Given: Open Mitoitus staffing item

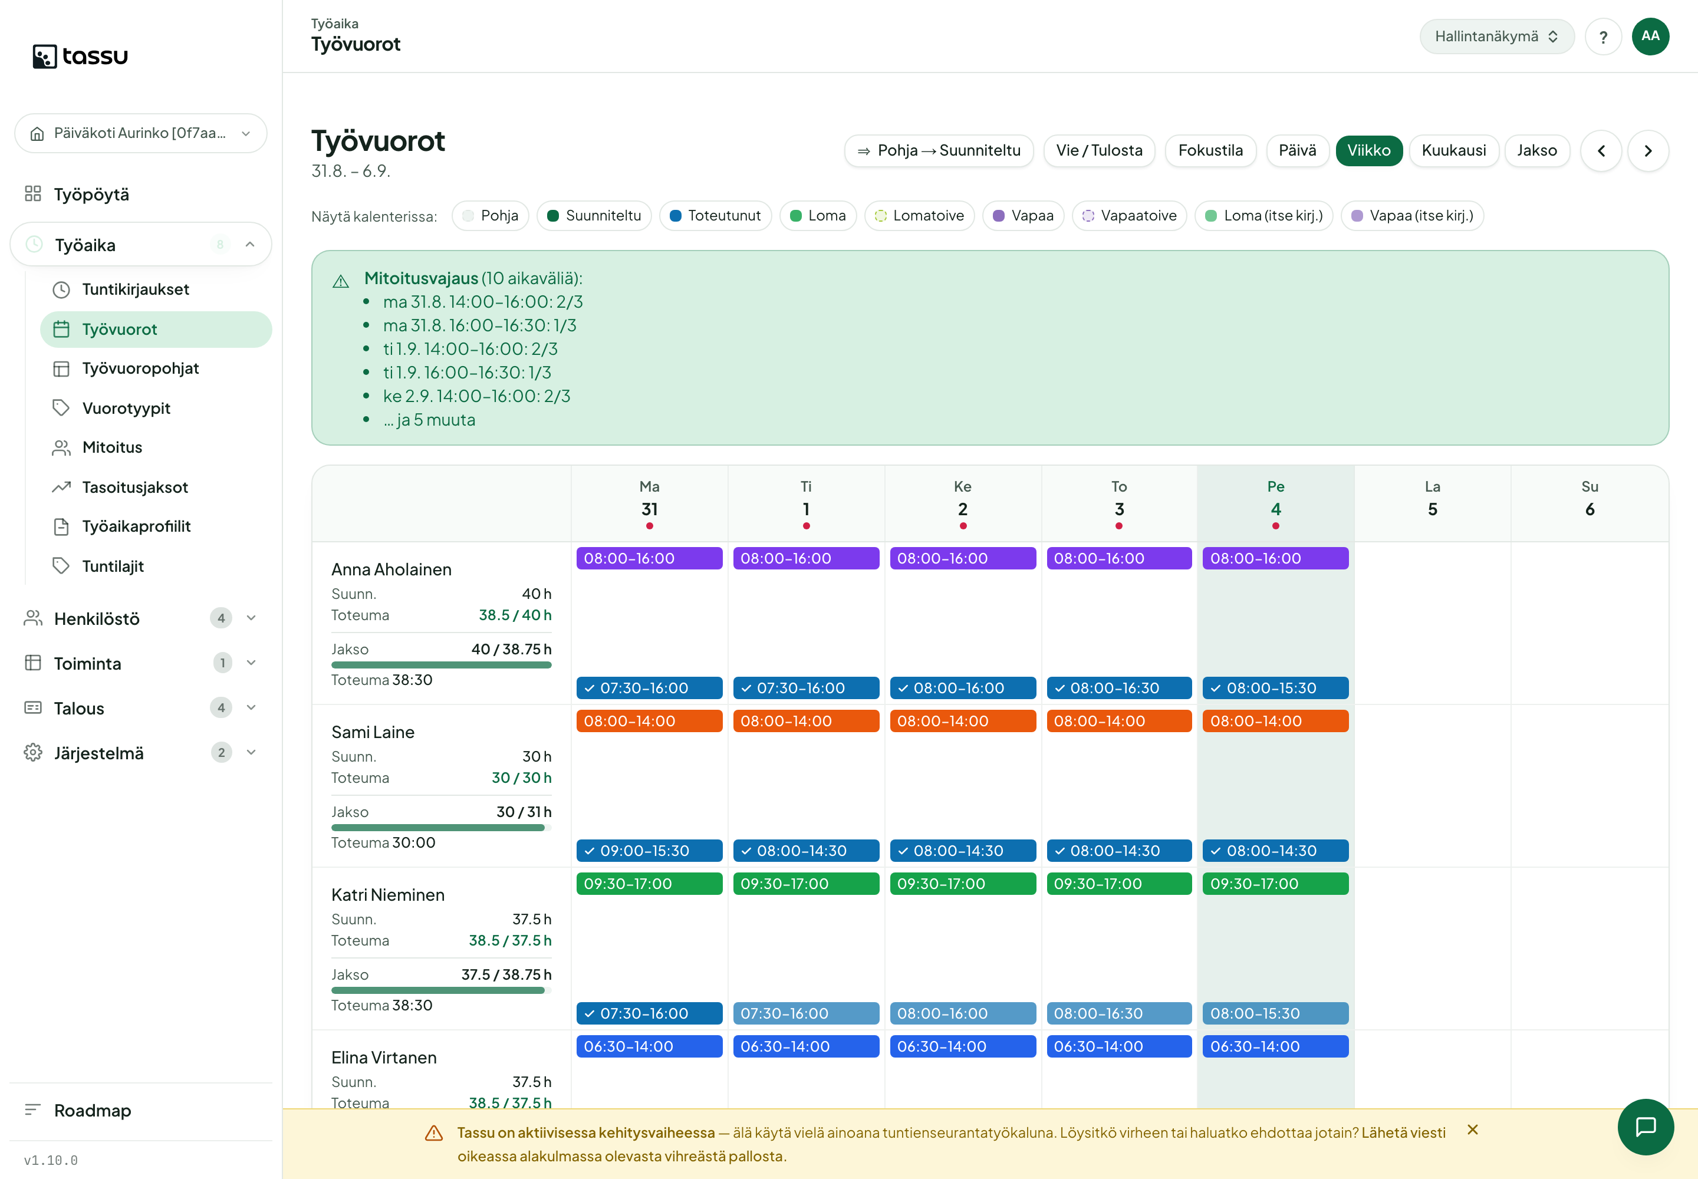Looking at the screenshot, I should point(156,447).
